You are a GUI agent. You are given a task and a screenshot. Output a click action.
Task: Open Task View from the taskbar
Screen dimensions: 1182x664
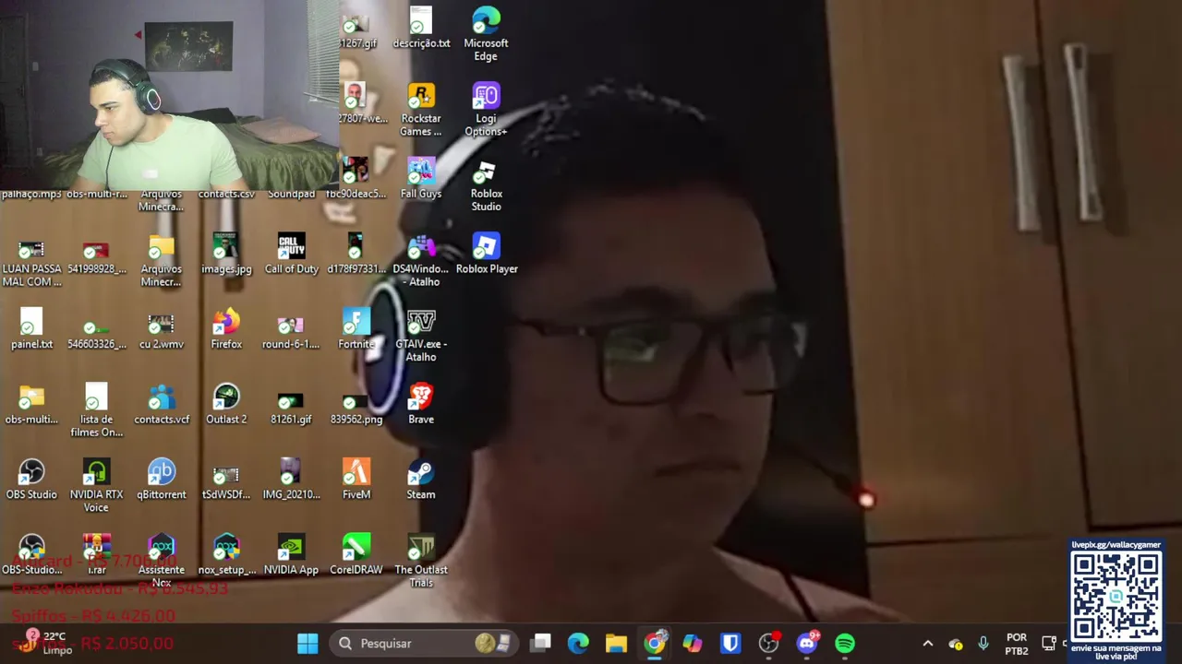541,643
